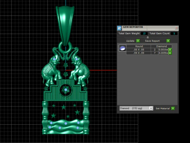Click the green arrow next to Save Report
Image resolution: width=190 pixels, height=143 pixels.
click(168, 41)
